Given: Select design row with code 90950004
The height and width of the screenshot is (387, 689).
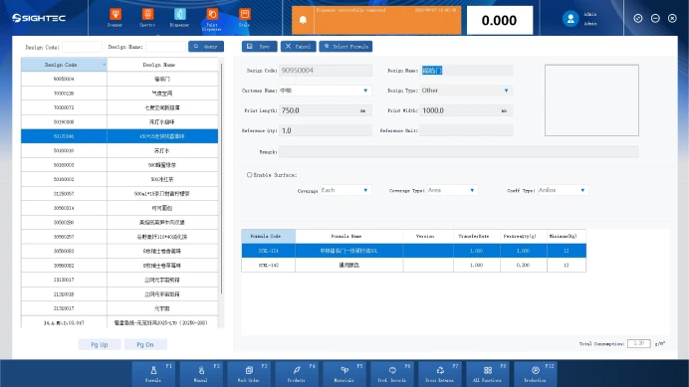Looking at the screenshot, I should coord(119,79).
